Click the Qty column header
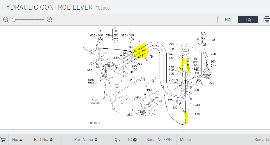270x145 pixels. pos(118,140)
